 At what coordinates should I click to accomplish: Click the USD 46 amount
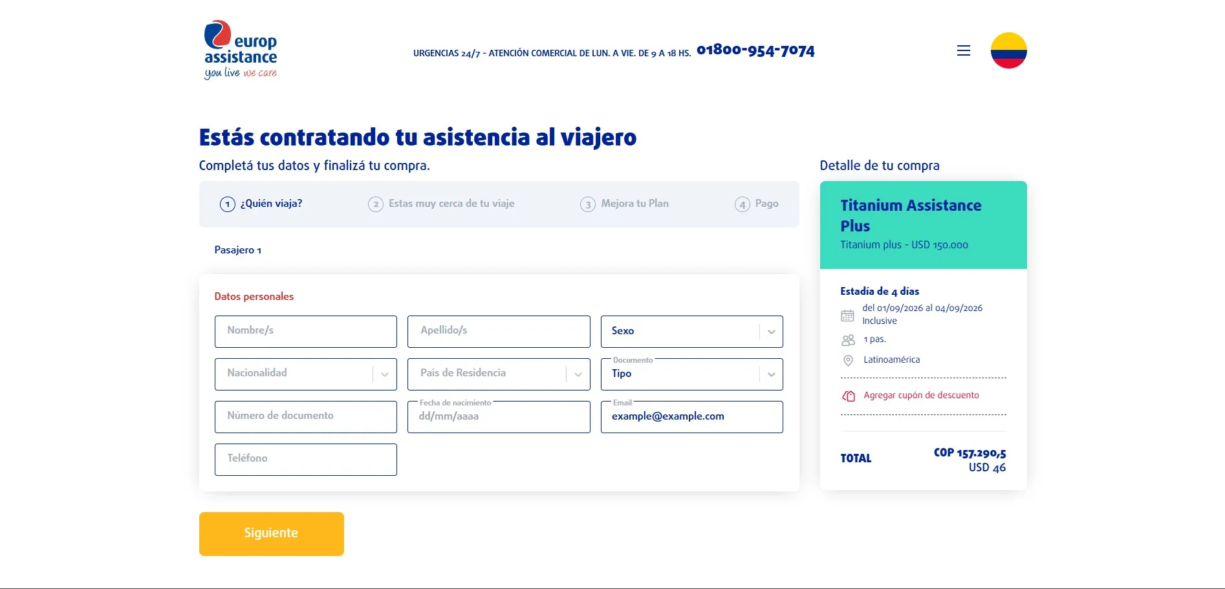pos(987,468)
